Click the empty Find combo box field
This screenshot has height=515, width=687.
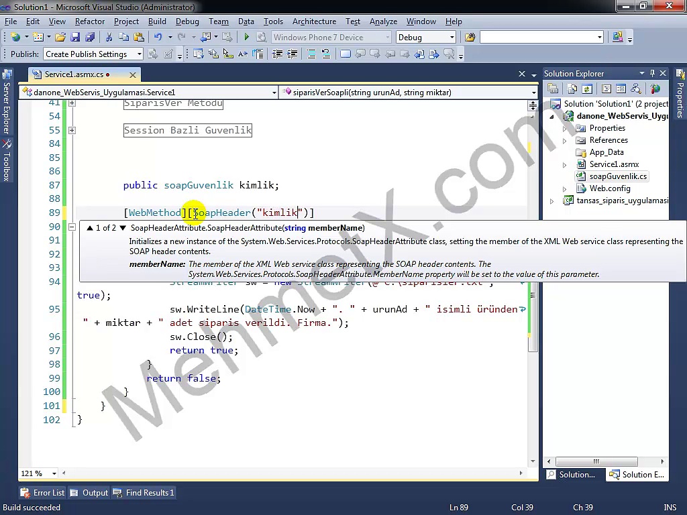point(538,38)
